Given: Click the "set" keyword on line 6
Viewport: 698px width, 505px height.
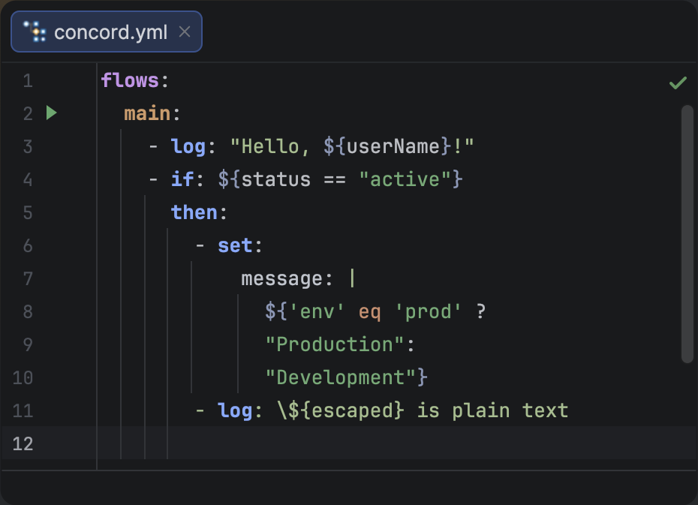Looking at the screenshot, I should coord(235,245).
